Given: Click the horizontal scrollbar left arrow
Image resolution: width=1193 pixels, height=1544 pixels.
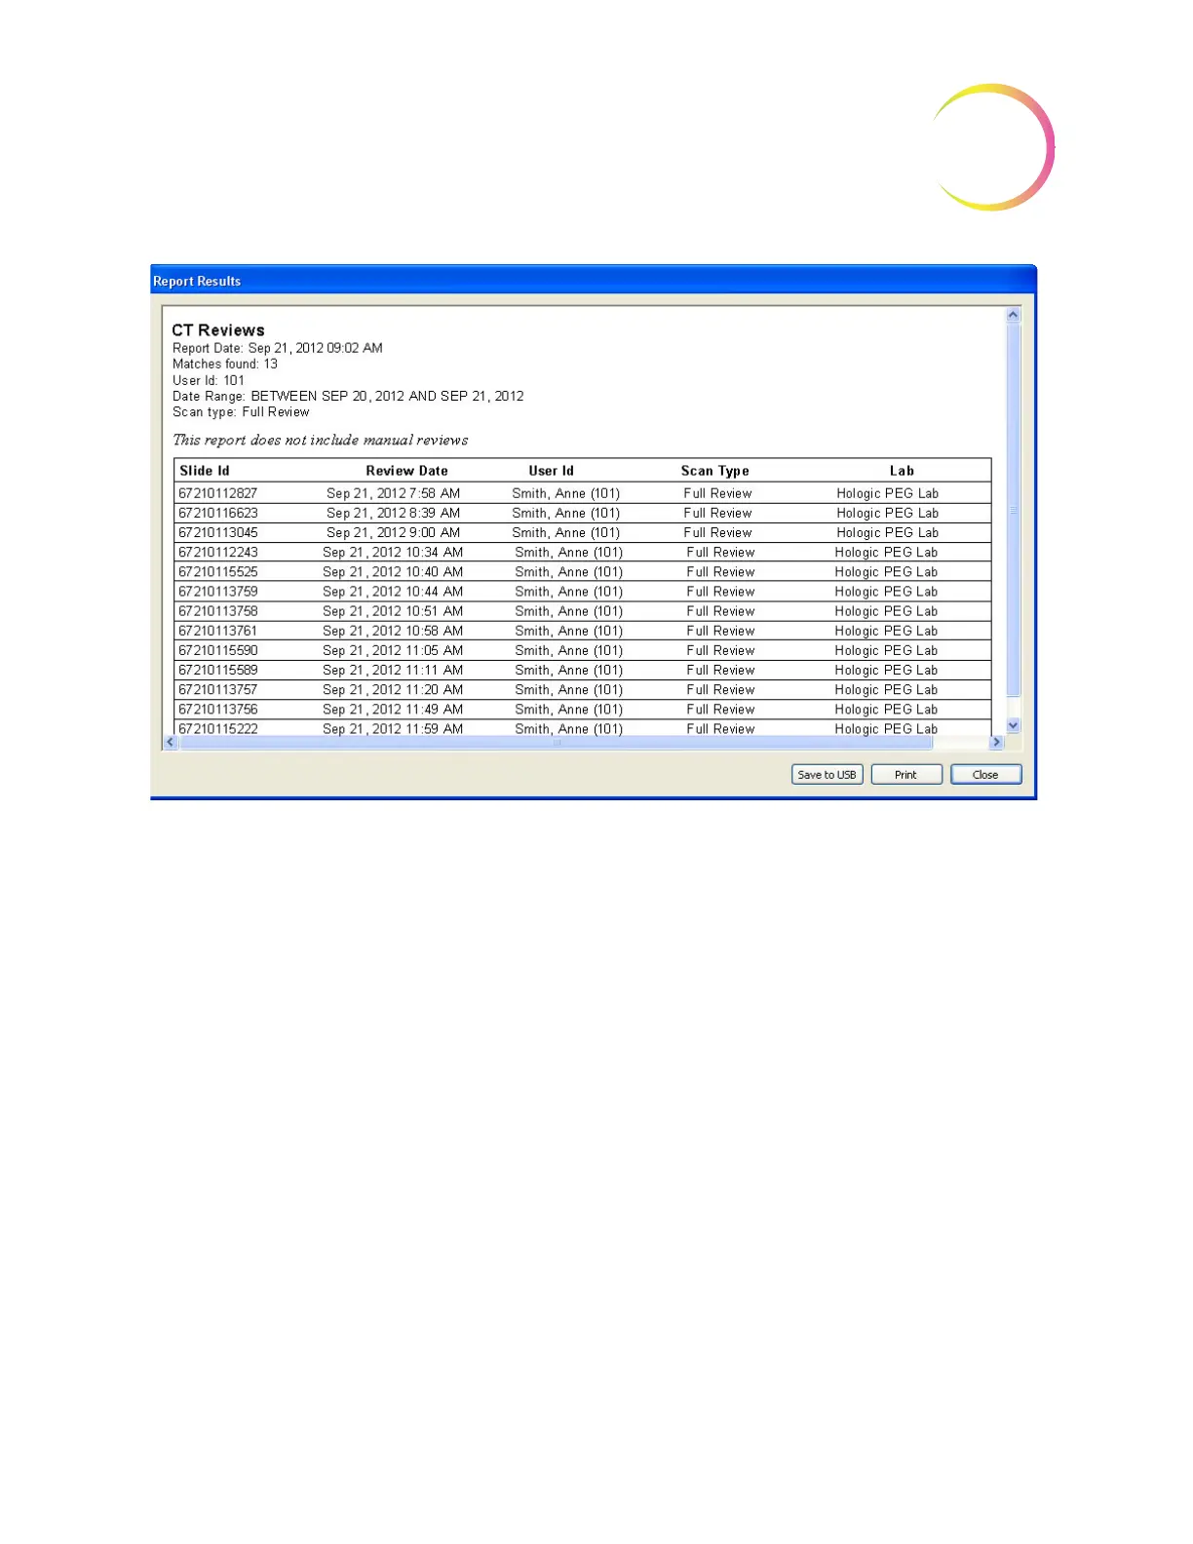Looking at the screenshot, I should pyautogui.click(x=171, y=742).
